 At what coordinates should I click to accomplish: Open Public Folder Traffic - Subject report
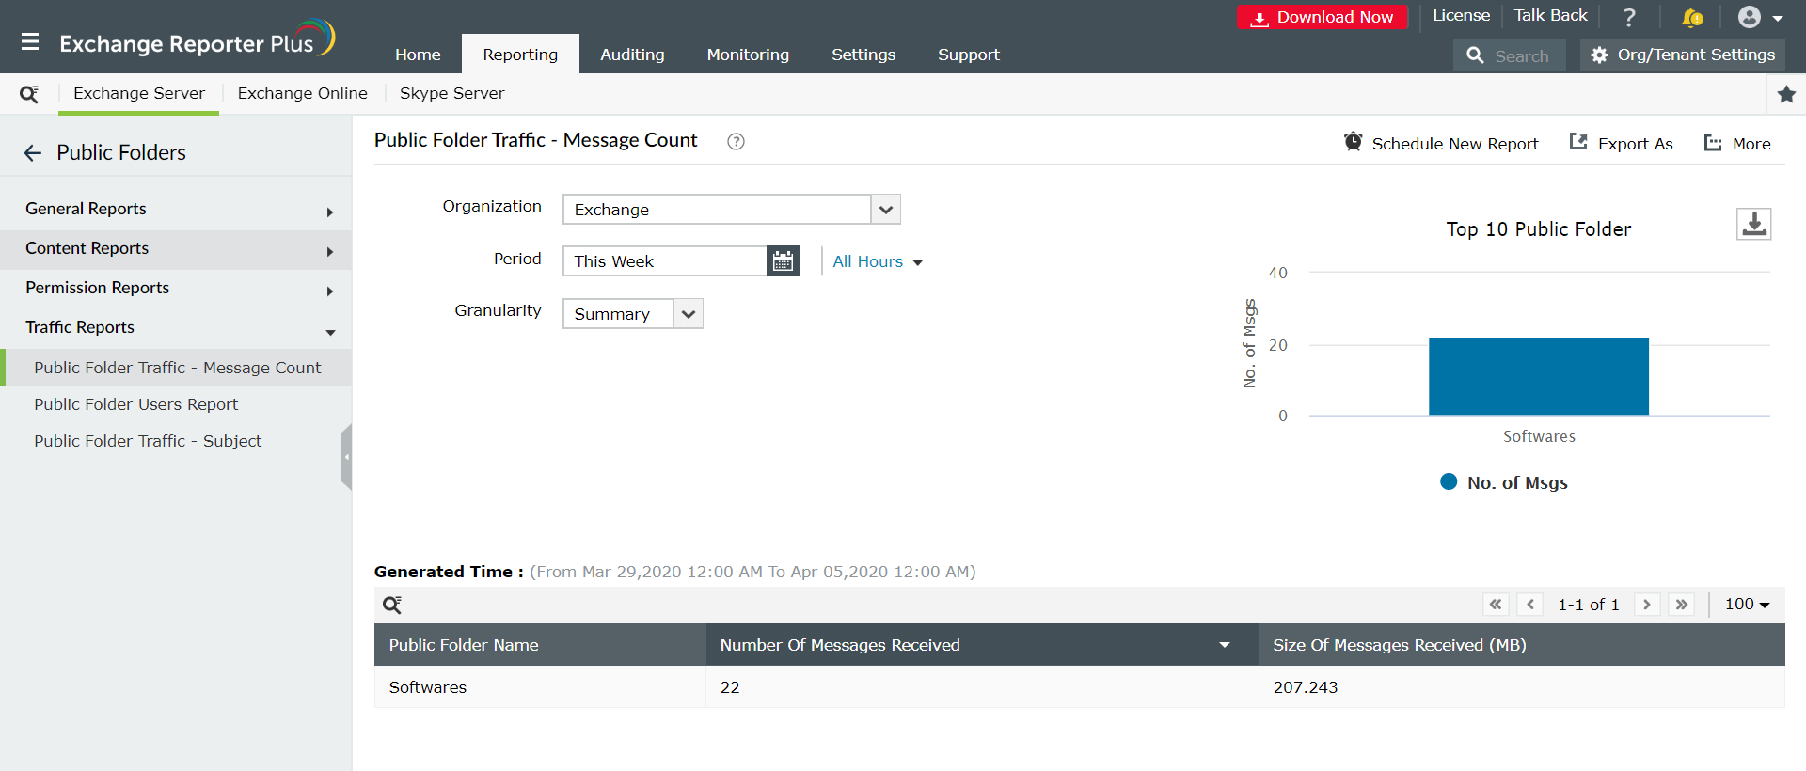coord(148,441)
